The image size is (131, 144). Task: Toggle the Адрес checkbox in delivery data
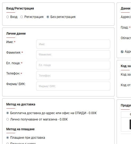[x=122, y=52]
